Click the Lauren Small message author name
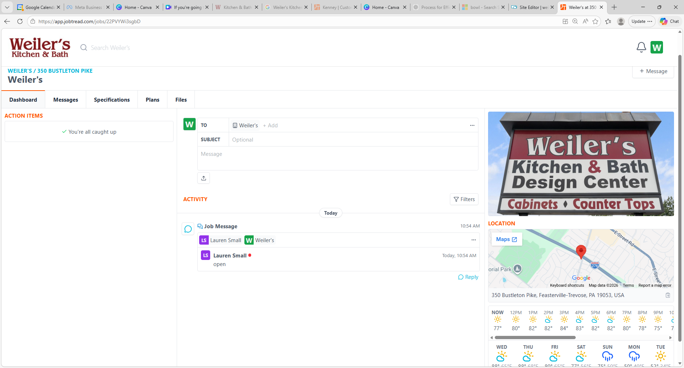Viewport: 684px width, 368px height. tap(230, 256)
